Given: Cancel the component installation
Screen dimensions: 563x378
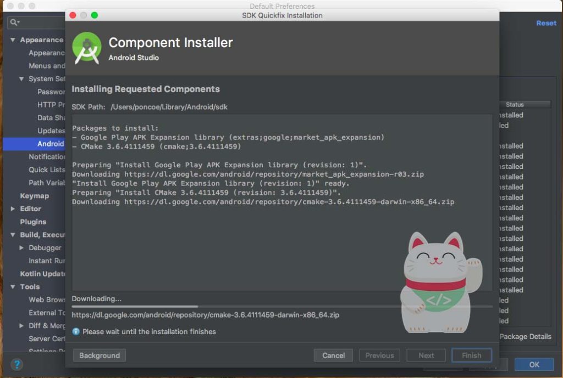Looking at the screenshot, I should [x=333, y=356].
